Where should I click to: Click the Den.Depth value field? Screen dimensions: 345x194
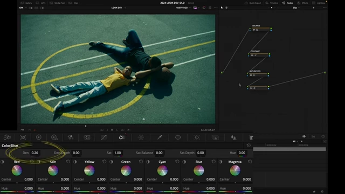[76, 153]
